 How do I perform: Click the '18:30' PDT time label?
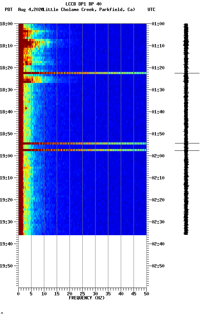coord(6,90)
